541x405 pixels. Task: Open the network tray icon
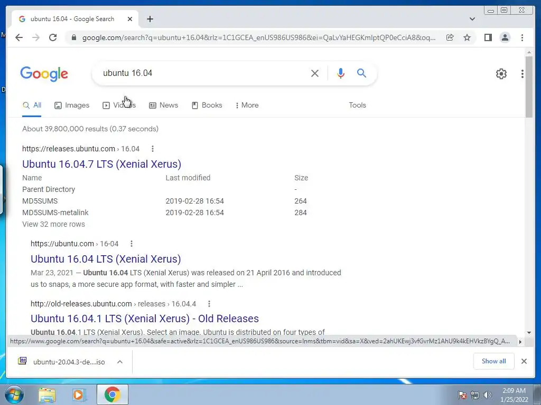[x=475, y=395]
